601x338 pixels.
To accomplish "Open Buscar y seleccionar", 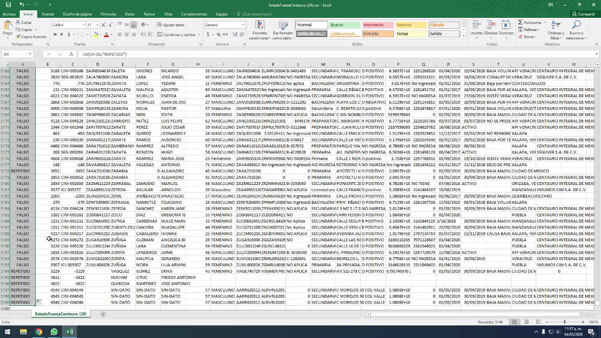I will (577, 30).
